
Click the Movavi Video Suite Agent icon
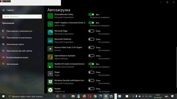50,49
